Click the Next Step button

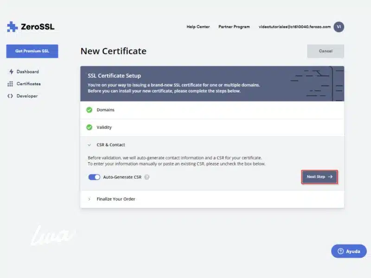point(320,177)
